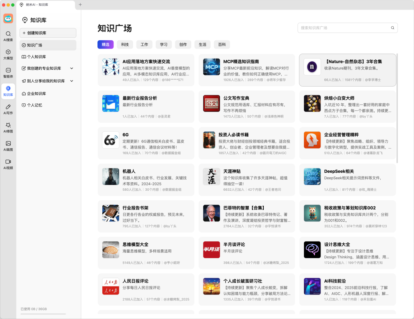Open AI搜索 in the left sidebar
Screen dimensions: 414x319
click(8, 36)
